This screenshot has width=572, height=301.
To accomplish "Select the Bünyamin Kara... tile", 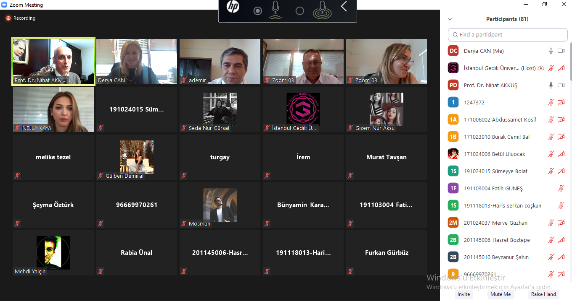I will (x=303, y=205).
